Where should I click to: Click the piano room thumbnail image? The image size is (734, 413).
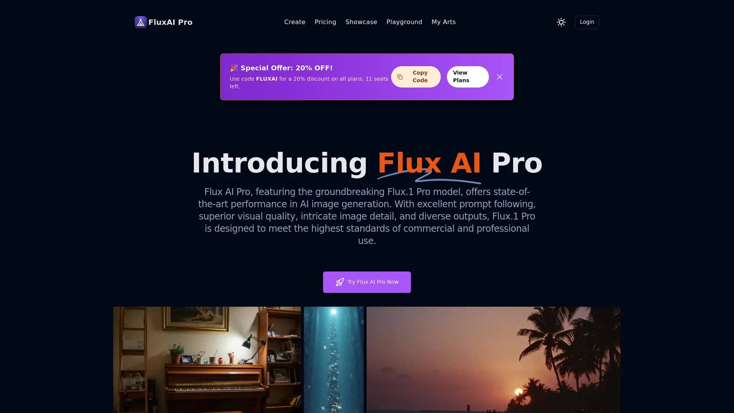[x=207, y=359]
